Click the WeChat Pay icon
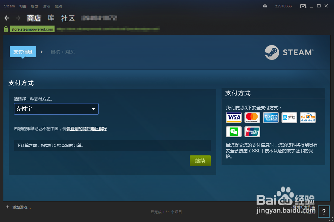 pos(234,132)
